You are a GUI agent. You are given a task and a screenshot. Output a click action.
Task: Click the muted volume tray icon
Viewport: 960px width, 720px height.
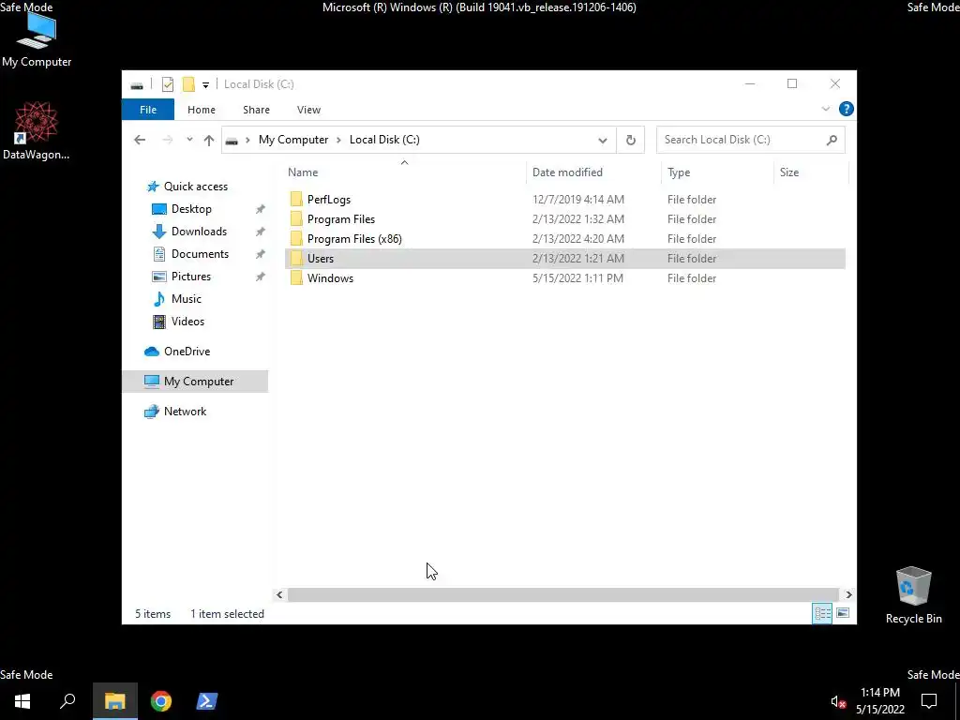pos(838,701)
